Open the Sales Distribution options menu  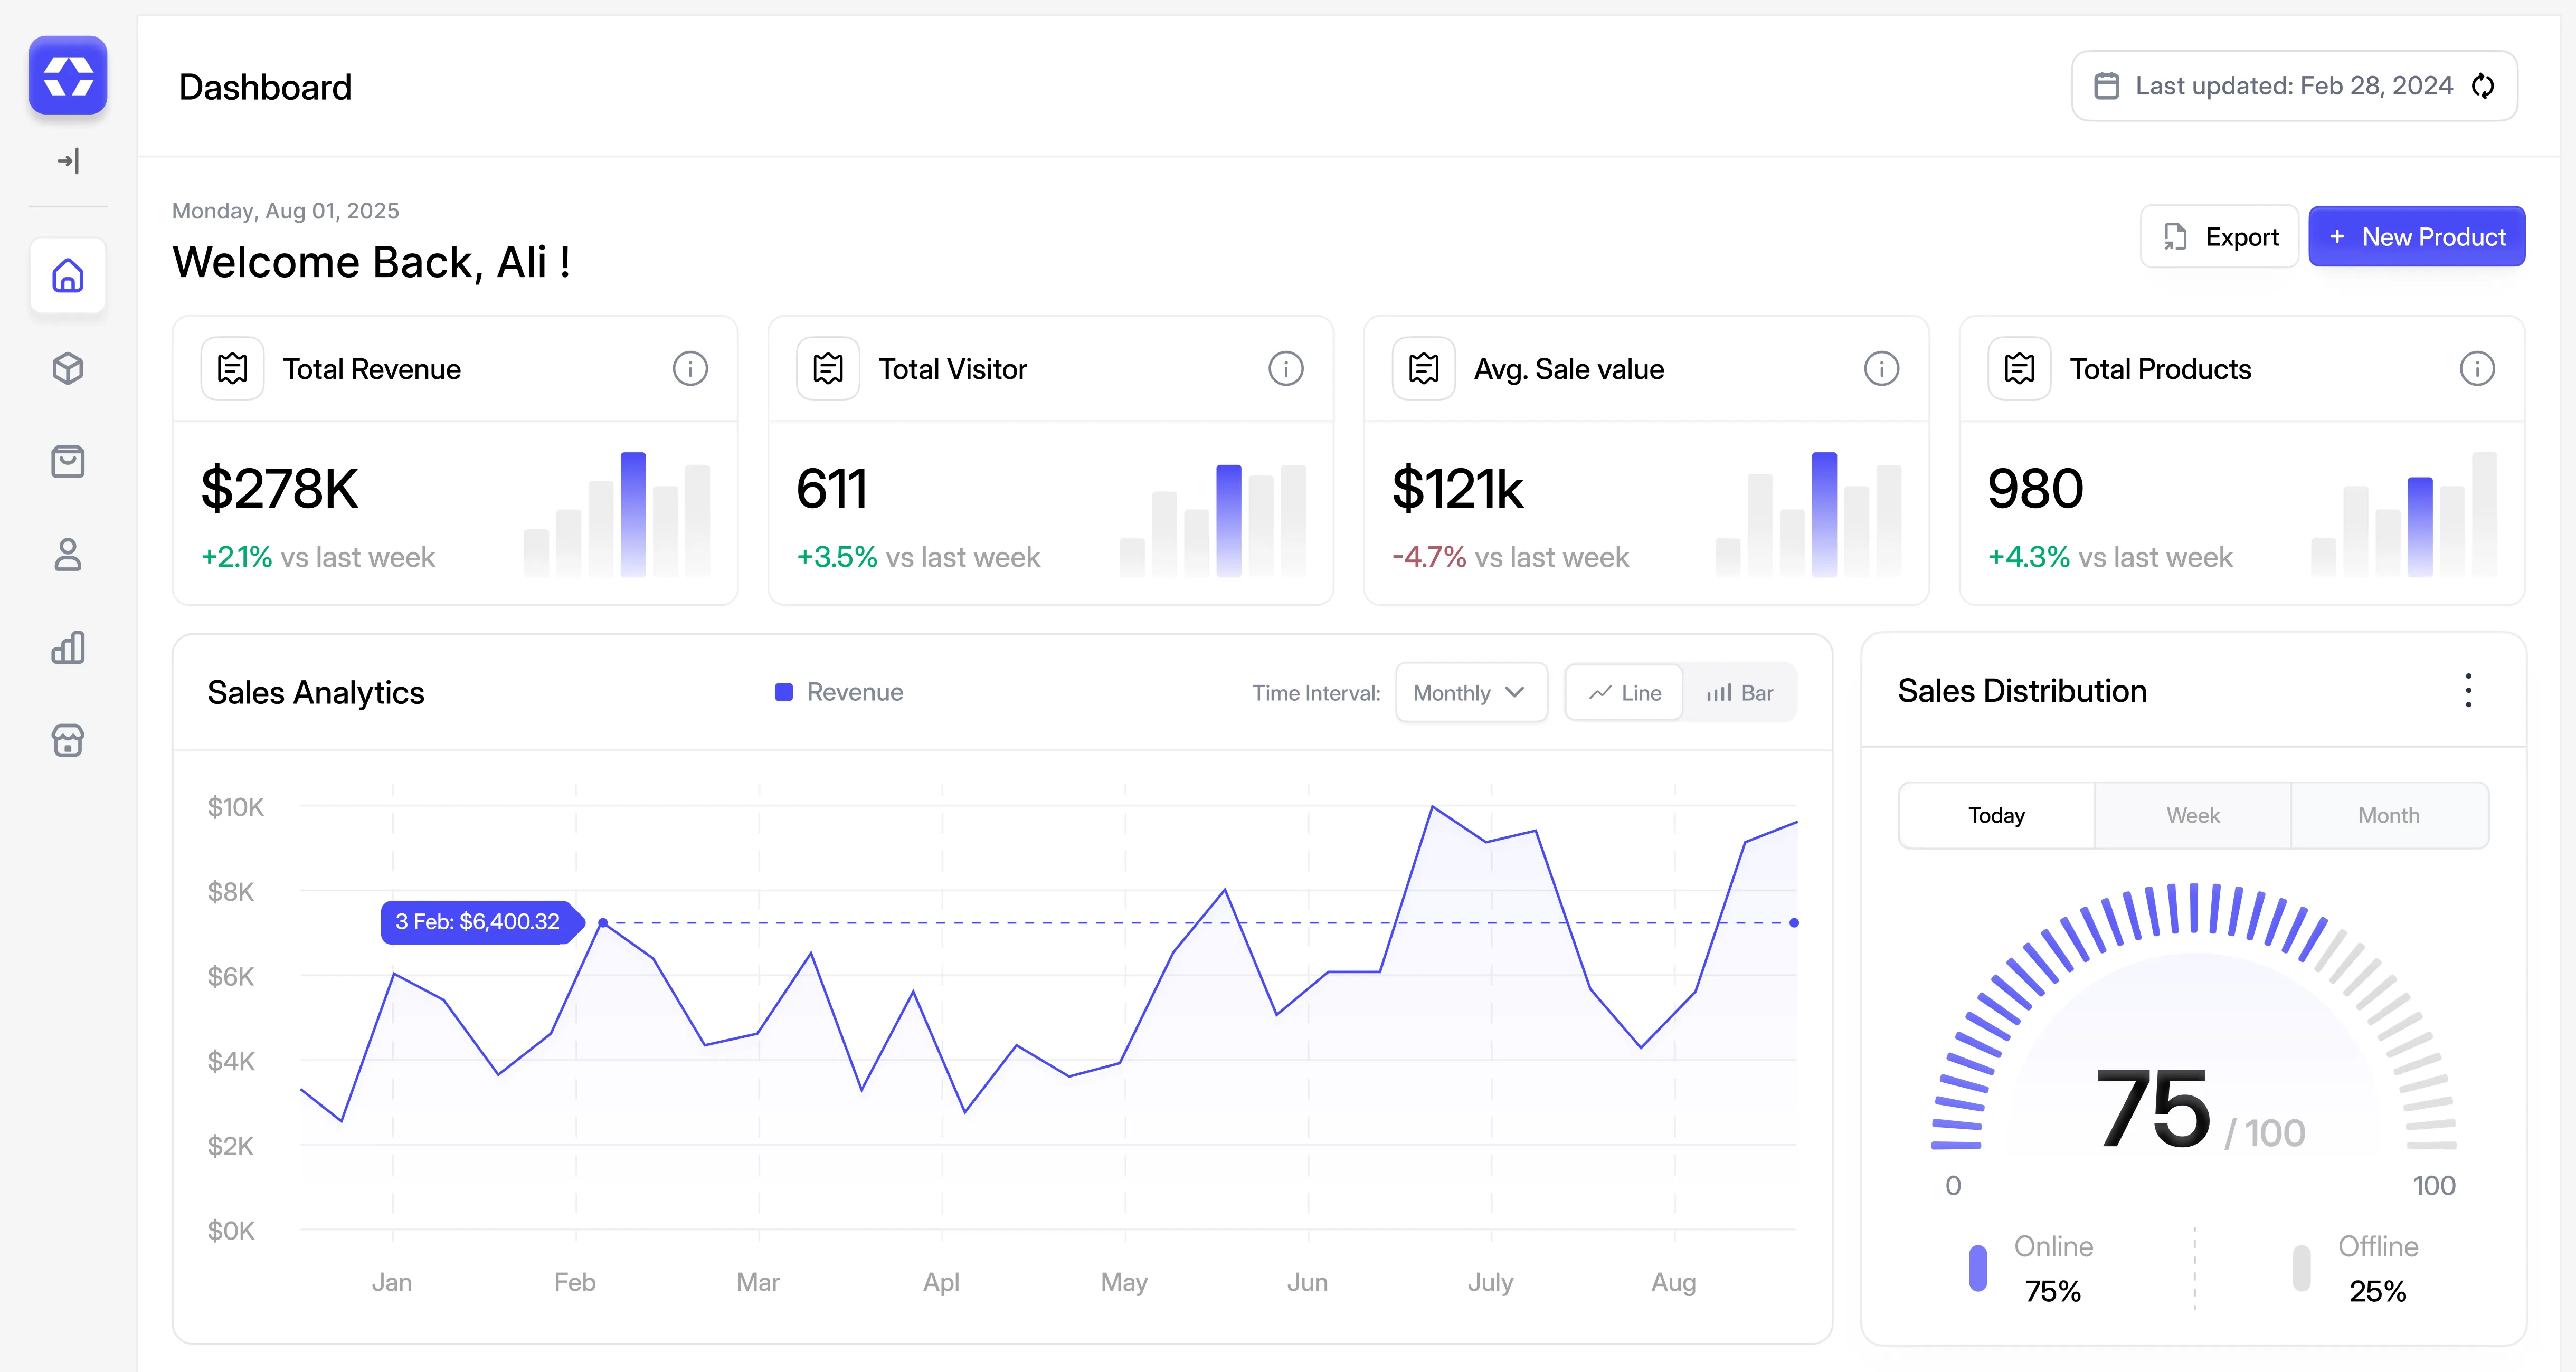click(x=2468, y=691)
